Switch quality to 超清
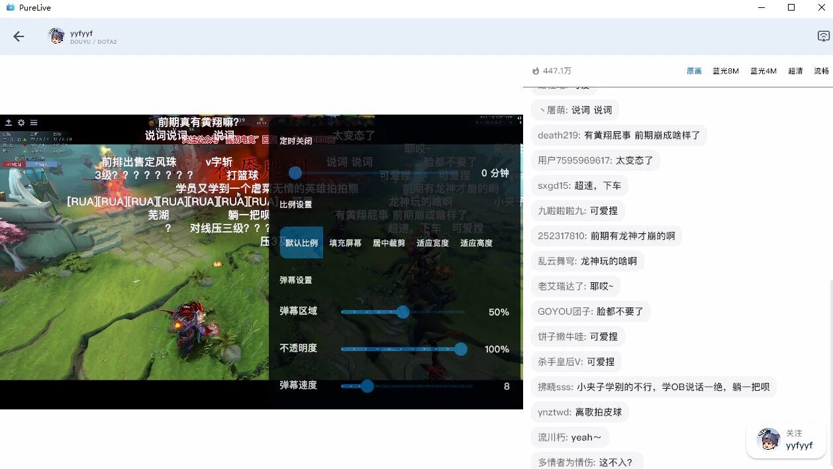Image resolution: width=833 pixels, height=469 pixels. (795, 71)
